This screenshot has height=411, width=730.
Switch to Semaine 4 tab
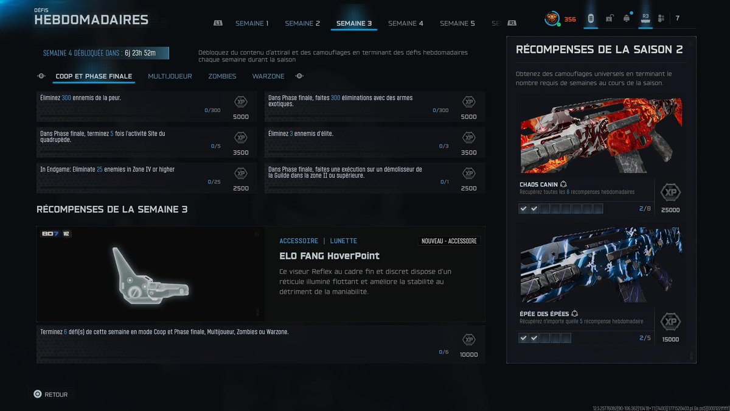pos(406,24)
